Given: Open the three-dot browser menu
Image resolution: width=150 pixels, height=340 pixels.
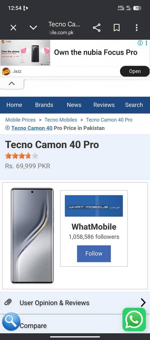Looking at the screenshot, I should click(136, 28).
